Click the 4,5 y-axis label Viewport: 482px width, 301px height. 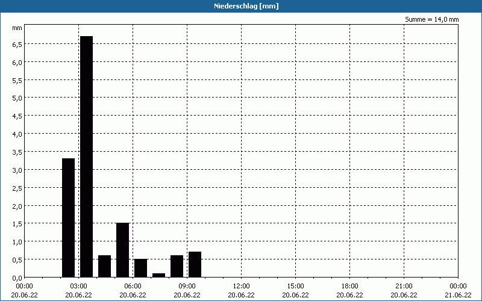coord(17,116)
